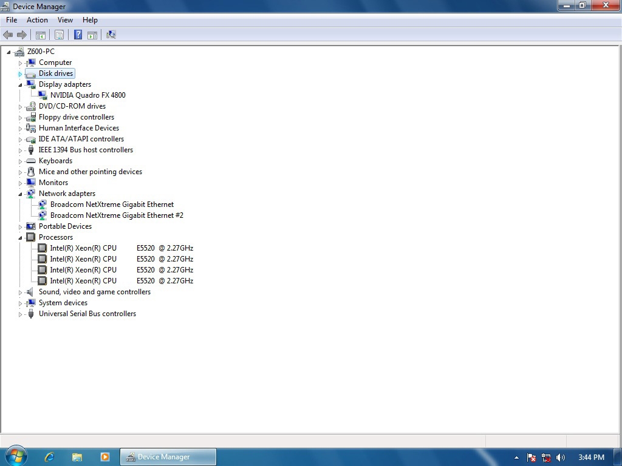Click the Computer category icon

pyautogui.click(x=31, y=62)
